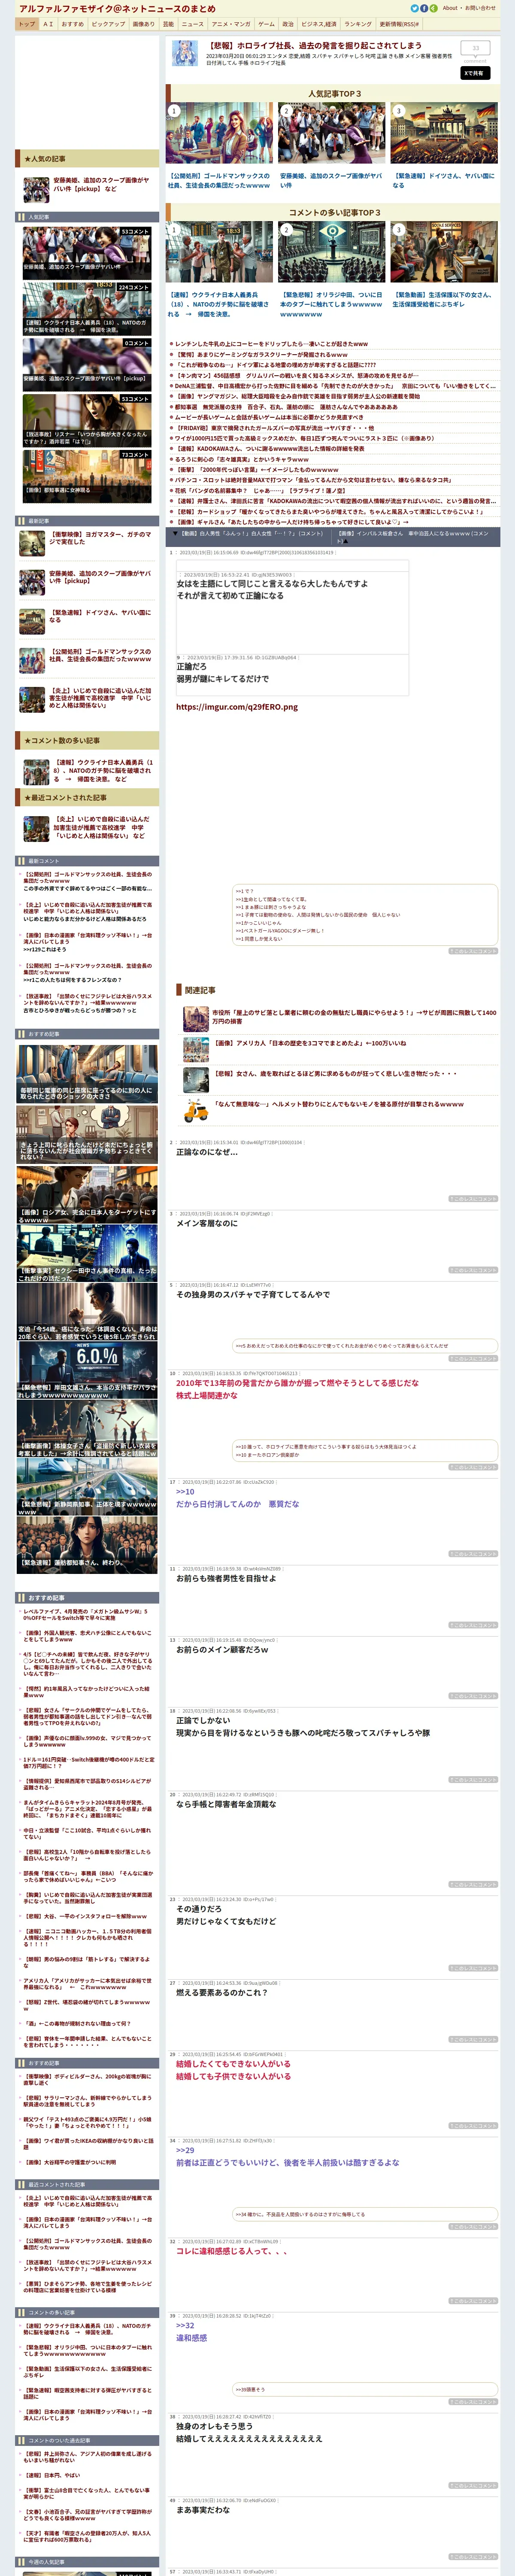The width and height of the screenshot is (515, 2576).
Task: Click the article avatar beside the ホロライブ社長 headline
Action: pyautogui.click(x=185, y=53)
